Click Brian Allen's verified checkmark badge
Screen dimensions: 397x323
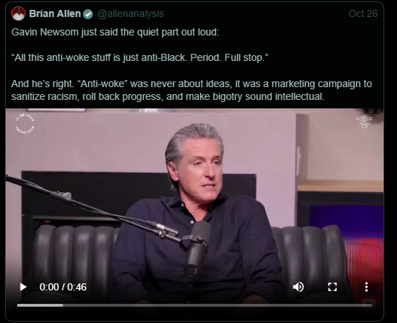coord(88,13)
